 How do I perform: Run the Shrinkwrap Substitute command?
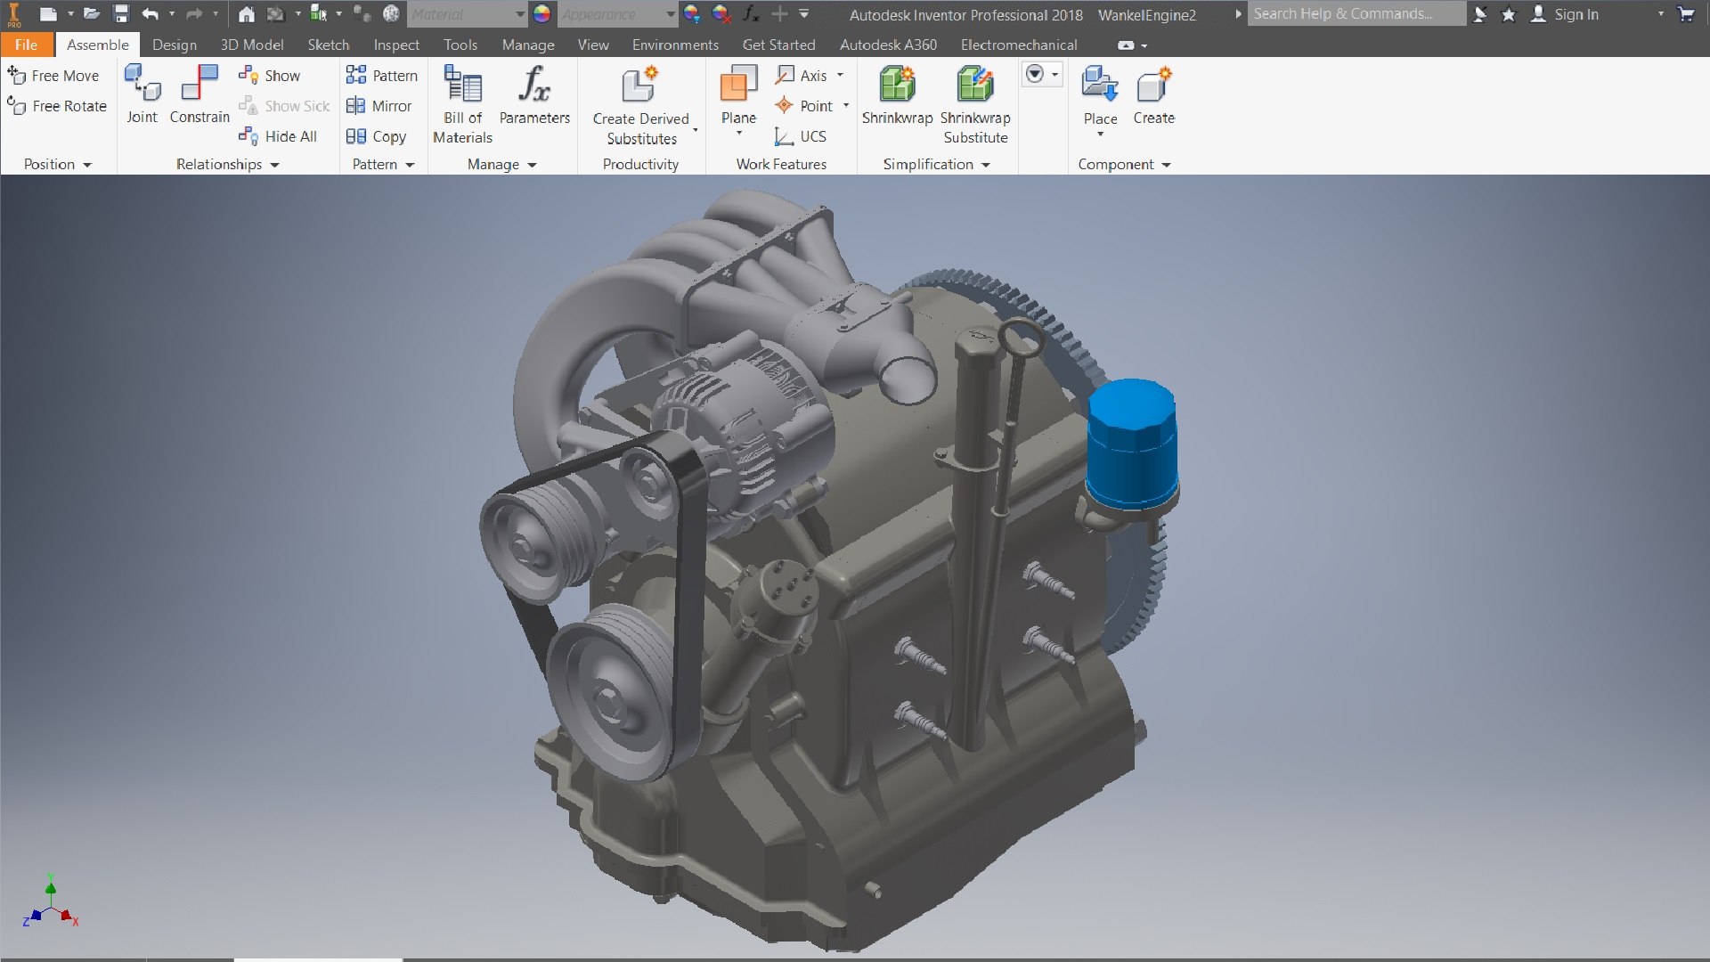pos(975,104)
